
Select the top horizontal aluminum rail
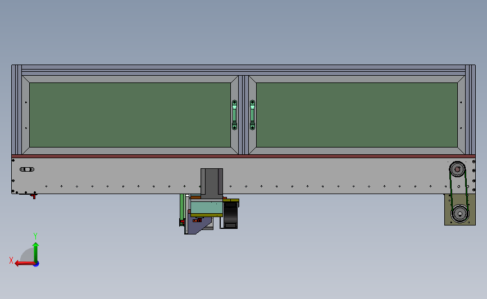244,70
